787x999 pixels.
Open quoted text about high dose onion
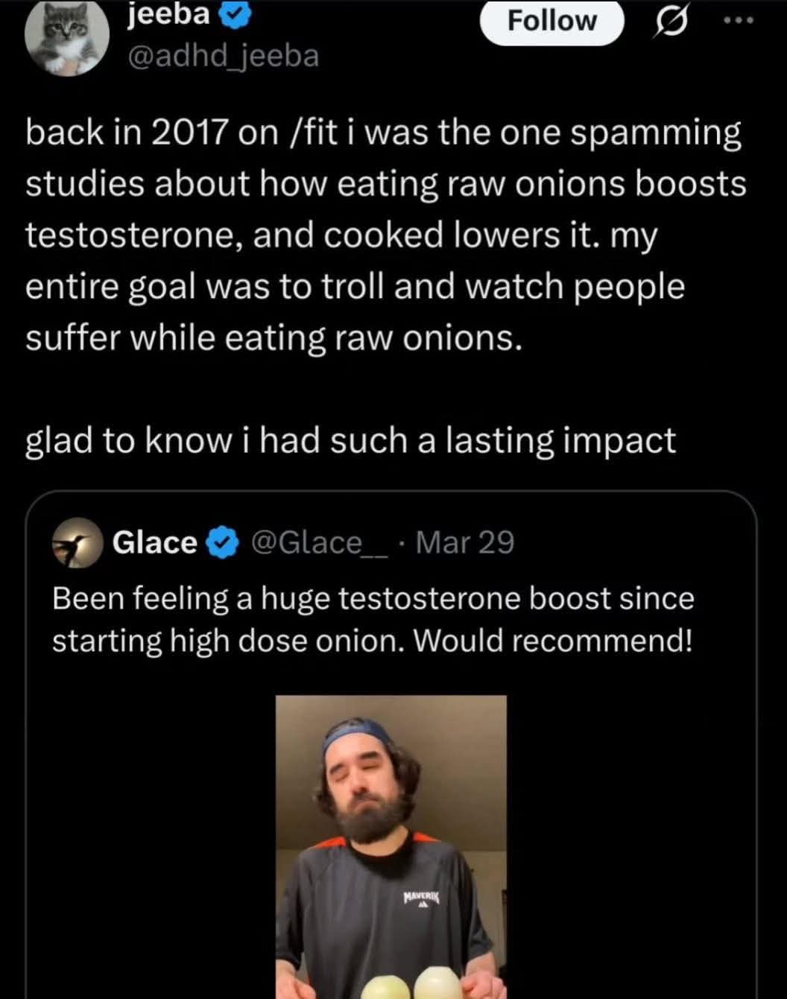pos(373,619)
